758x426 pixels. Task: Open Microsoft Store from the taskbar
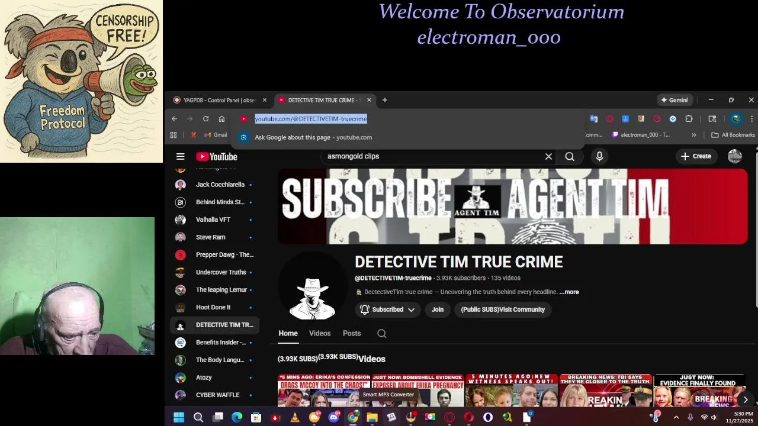256,418
